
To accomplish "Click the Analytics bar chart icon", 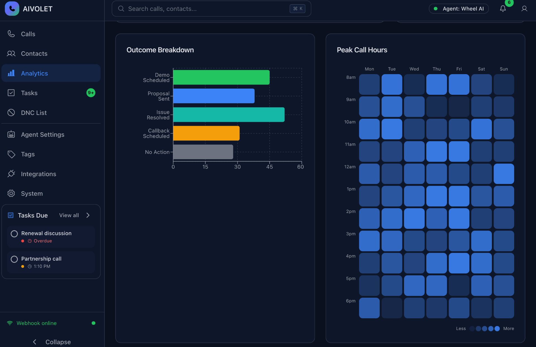I will click(11, 73).
